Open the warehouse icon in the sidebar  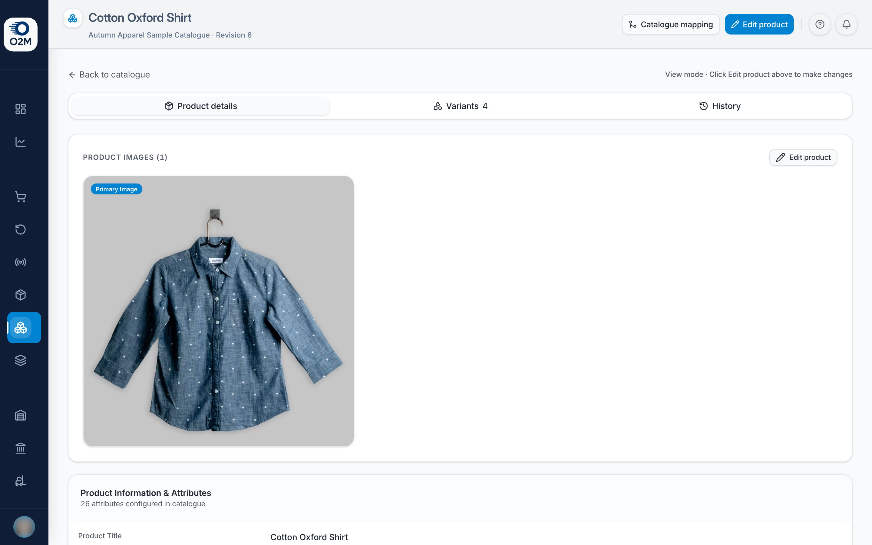point(21,415)
